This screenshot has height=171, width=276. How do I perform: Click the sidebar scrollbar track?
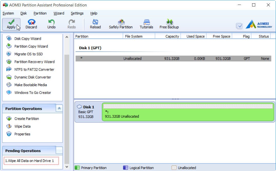[x=67, y=109]
